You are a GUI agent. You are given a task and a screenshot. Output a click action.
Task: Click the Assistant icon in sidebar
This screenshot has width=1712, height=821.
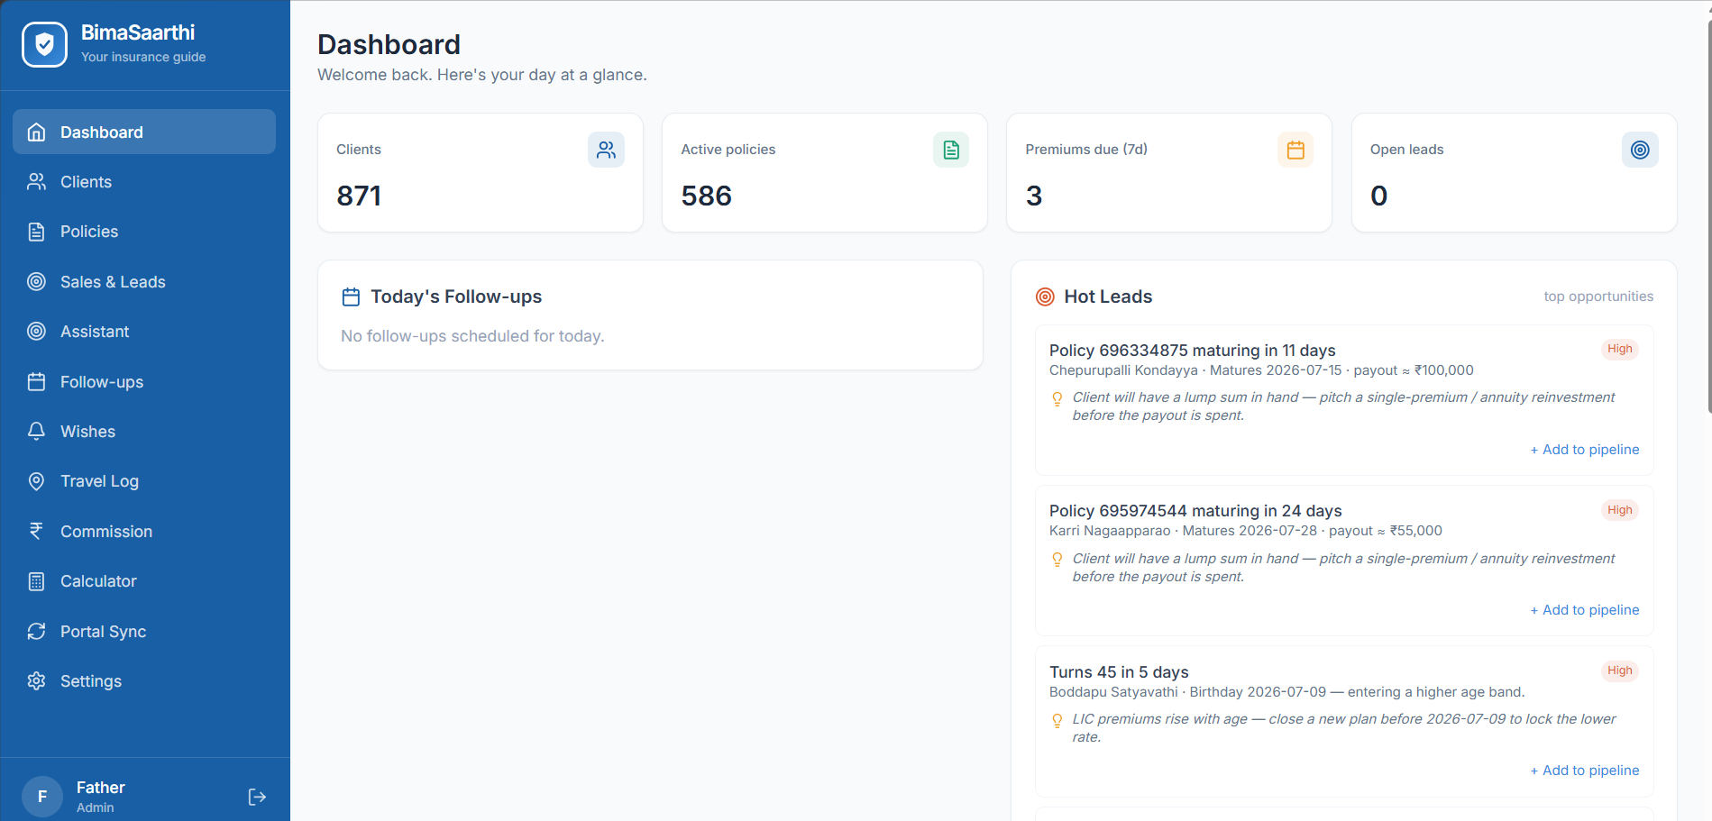click(x=36, y=332)
